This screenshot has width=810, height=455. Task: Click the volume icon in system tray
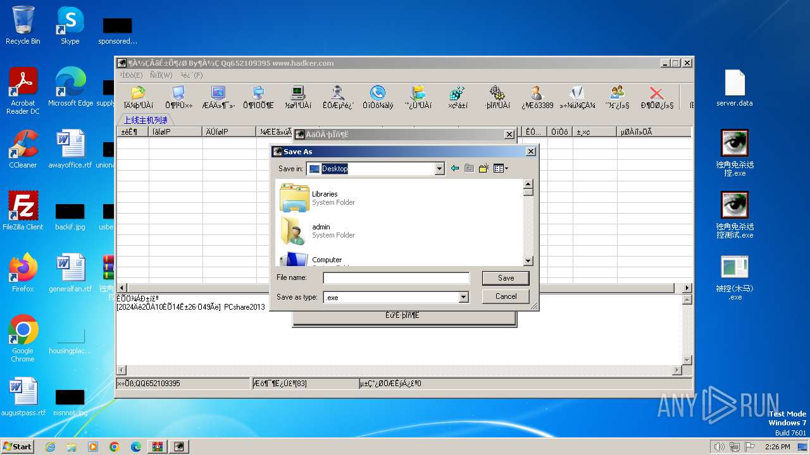[719, 447]
